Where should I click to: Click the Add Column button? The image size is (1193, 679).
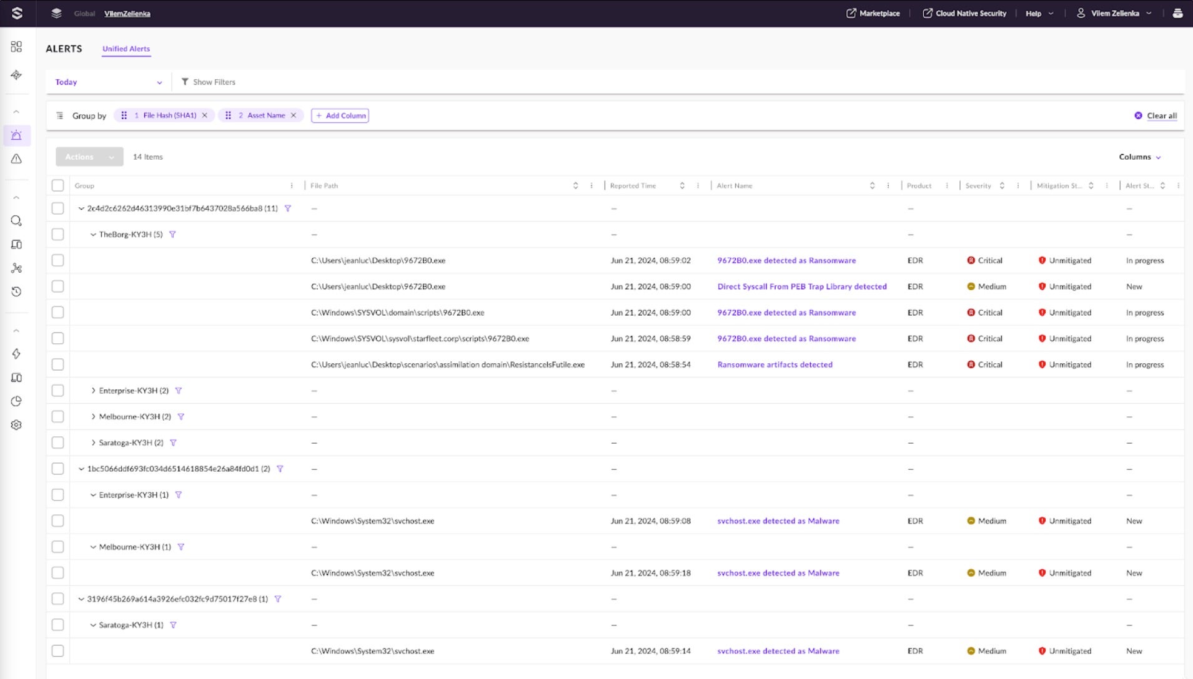click(340, 115)
